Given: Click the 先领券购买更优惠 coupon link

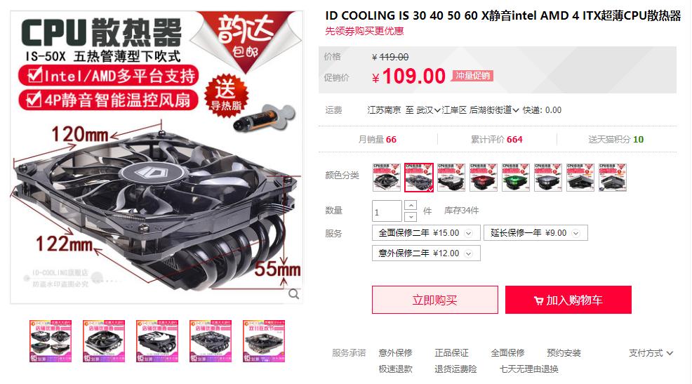Looking at the screenshot, I should (x=364, y=31).
